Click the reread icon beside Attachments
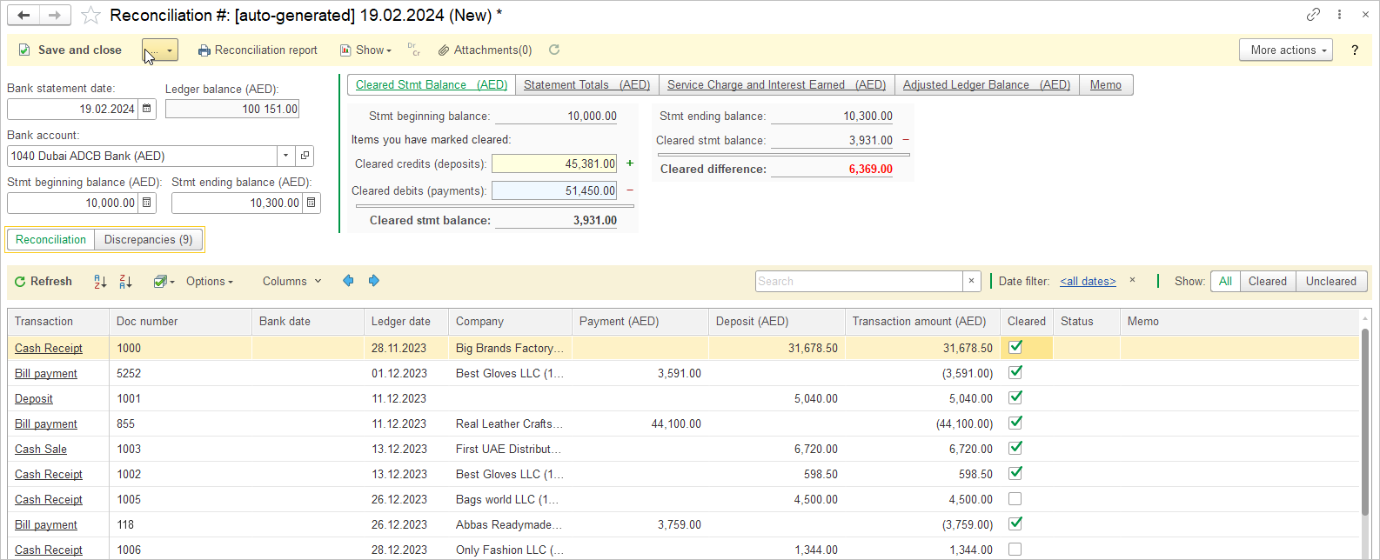The width and height of the screenshot is (1380, 560). point(554,50)
